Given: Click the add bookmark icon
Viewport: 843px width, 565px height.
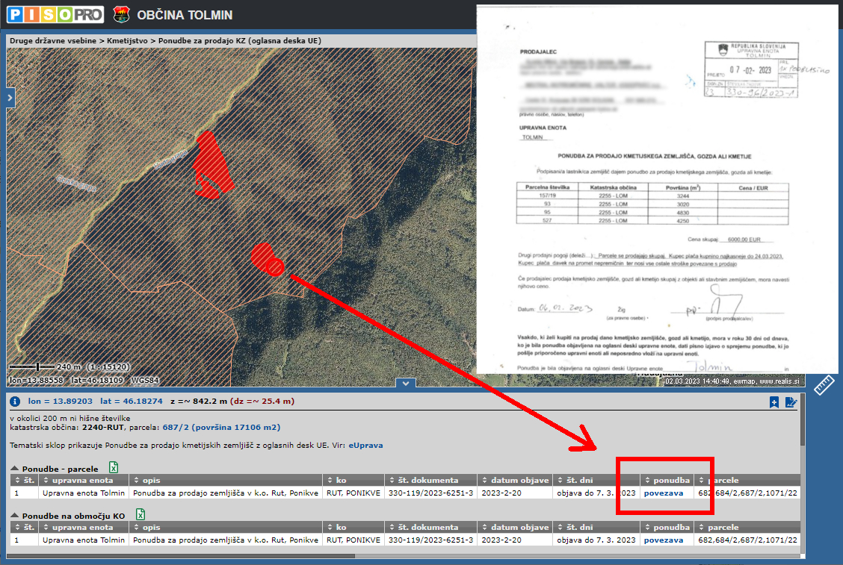Looking at the screenshot, I should point(774,402).
